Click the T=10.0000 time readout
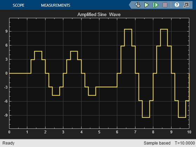 (x=185, y=143)
